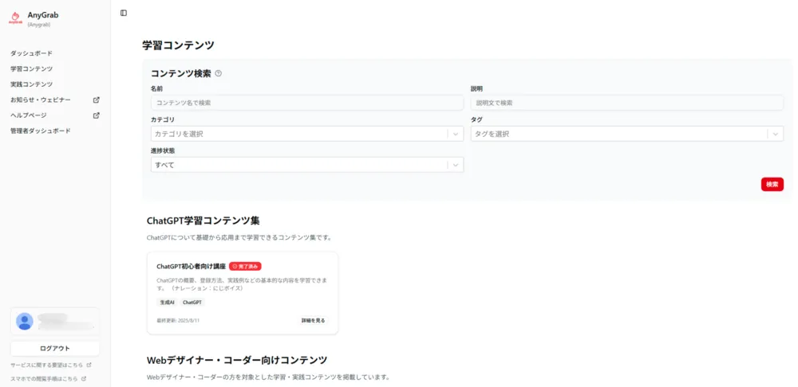The width and height of the screenshot is (798, 387).
Task: Click the ログアウト button
Action: [x=55, y=349]
